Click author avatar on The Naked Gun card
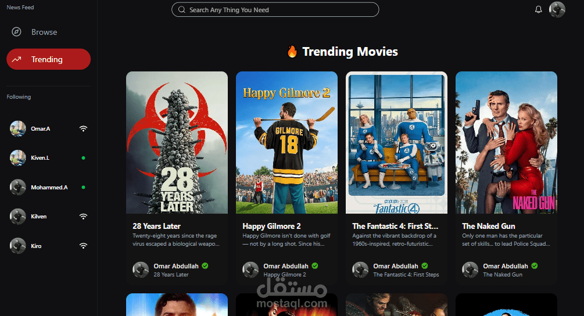 pyautogui.click(x=471, y=270)
